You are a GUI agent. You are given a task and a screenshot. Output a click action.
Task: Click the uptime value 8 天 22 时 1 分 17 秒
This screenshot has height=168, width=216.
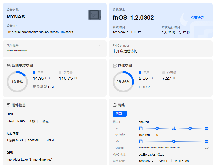coord(176,32)
